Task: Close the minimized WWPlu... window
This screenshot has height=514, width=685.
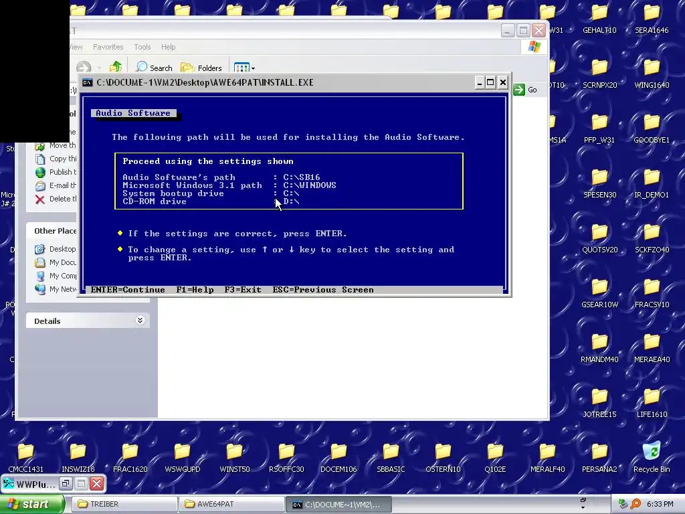Action: (97, 483)
